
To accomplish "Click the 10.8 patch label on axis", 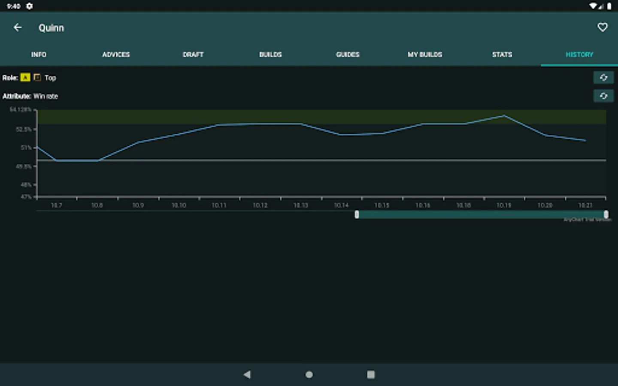I will pos(97,205).
